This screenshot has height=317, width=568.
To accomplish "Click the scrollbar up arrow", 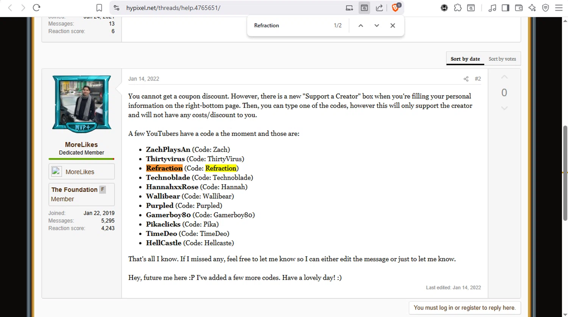I will click(565, 20).
